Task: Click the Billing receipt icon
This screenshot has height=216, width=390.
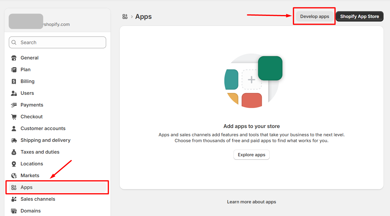Action: tap(14, 82)
